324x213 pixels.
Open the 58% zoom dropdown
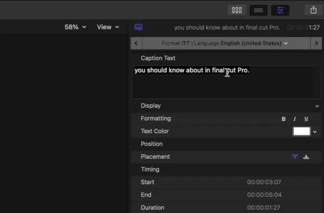coord(75,27)
